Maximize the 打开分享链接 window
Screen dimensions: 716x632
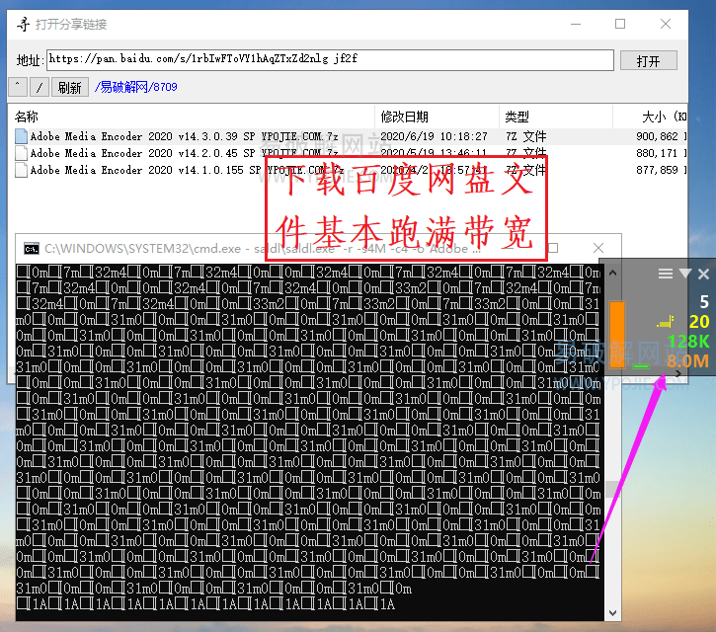click(619, 24)
